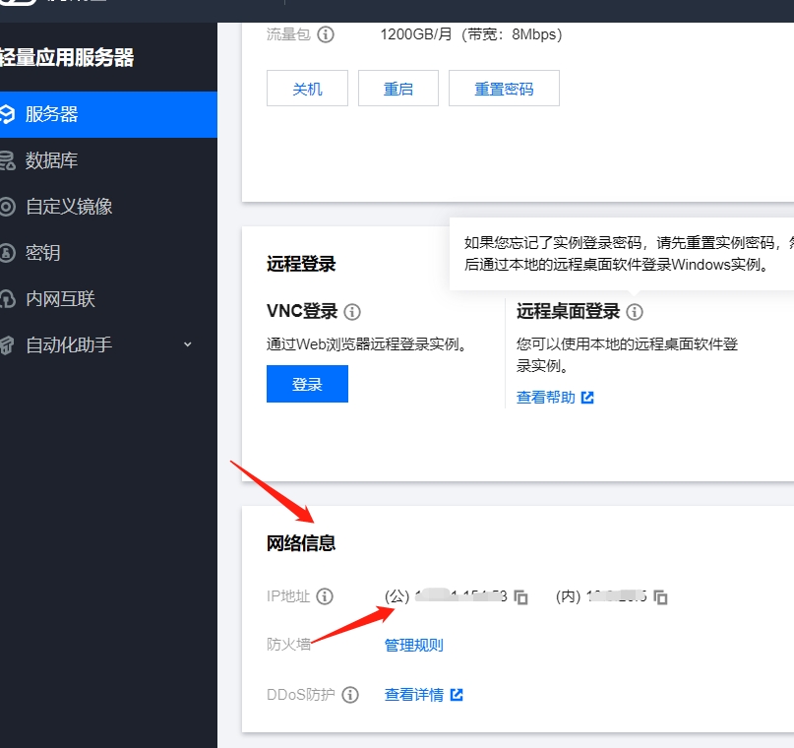The width and height of the screenshot is (794, 748).
Task: Click the info icon next to DDoS防护
Action: tap(350, 695)
